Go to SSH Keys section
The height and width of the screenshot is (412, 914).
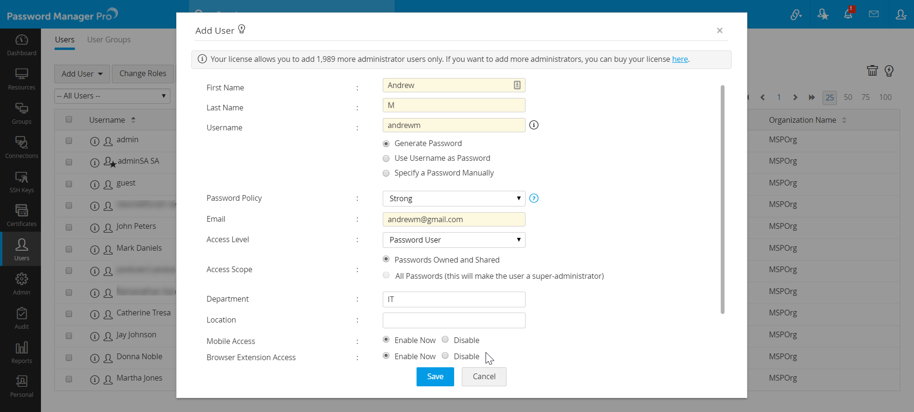coord(21,182)
